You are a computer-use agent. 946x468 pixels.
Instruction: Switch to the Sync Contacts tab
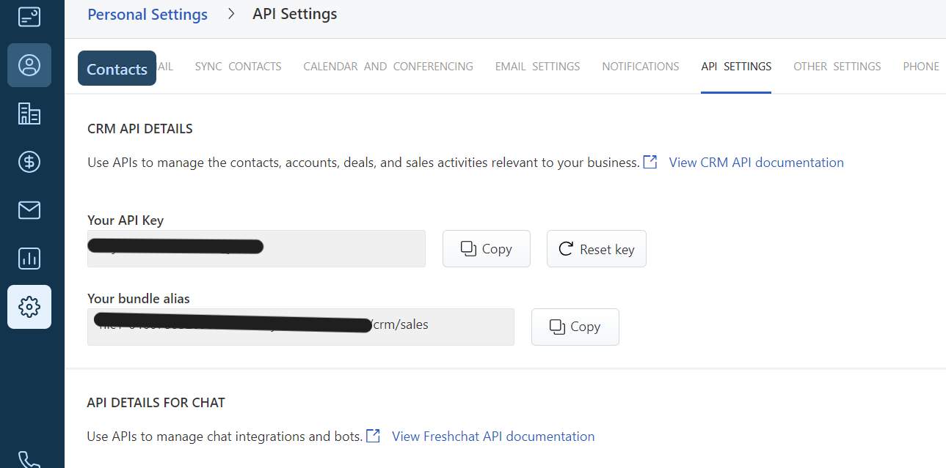(x=238, y=67)
